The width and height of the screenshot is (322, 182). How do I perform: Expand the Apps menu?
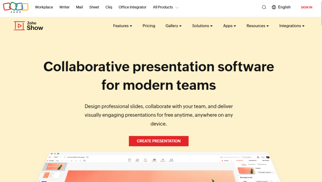[x=229, y=26]
